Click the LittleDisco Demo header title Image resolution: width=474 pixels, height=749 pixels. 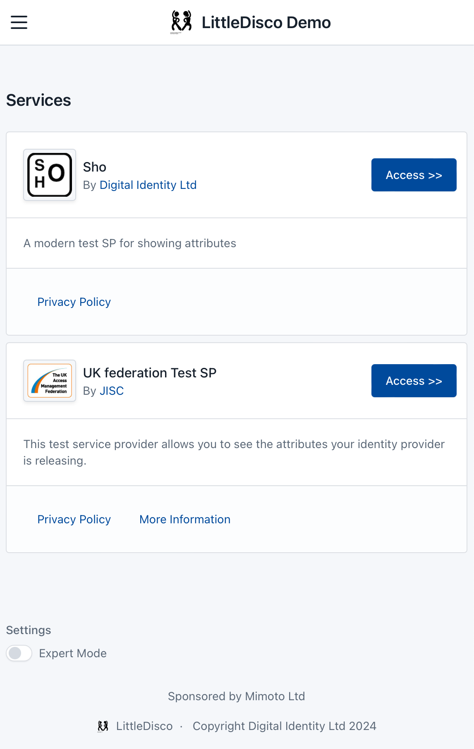(266, 22)
